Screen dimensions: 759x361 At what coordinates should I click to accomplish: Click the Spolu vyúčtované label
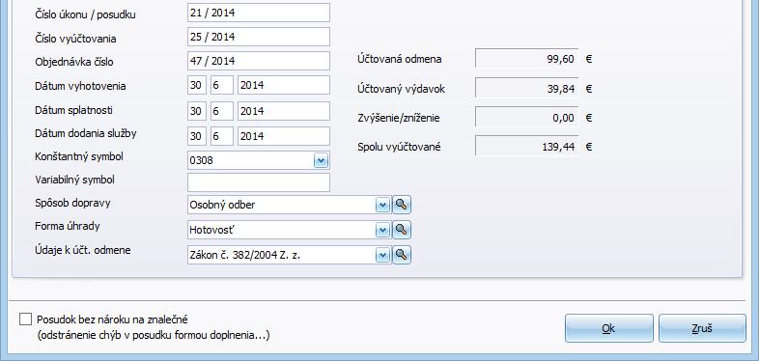(x=399, y=147)
